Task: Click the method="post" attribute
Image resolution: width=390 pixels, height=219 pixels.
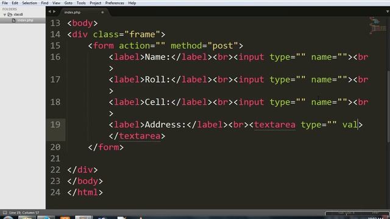Action: click(x=204, y=46)
